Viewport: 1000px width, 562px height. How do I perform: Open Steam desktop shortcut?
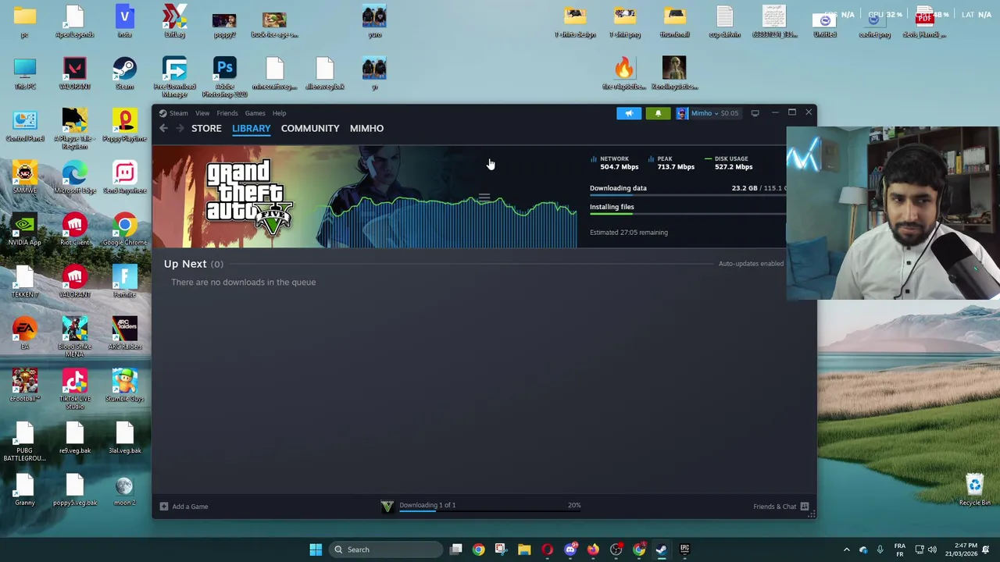124,73
